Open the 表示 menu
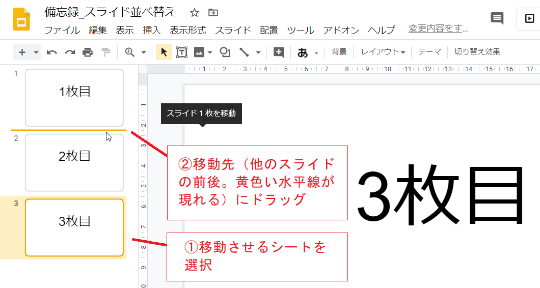This screenshot has height=288, width=540. (125, 31)
